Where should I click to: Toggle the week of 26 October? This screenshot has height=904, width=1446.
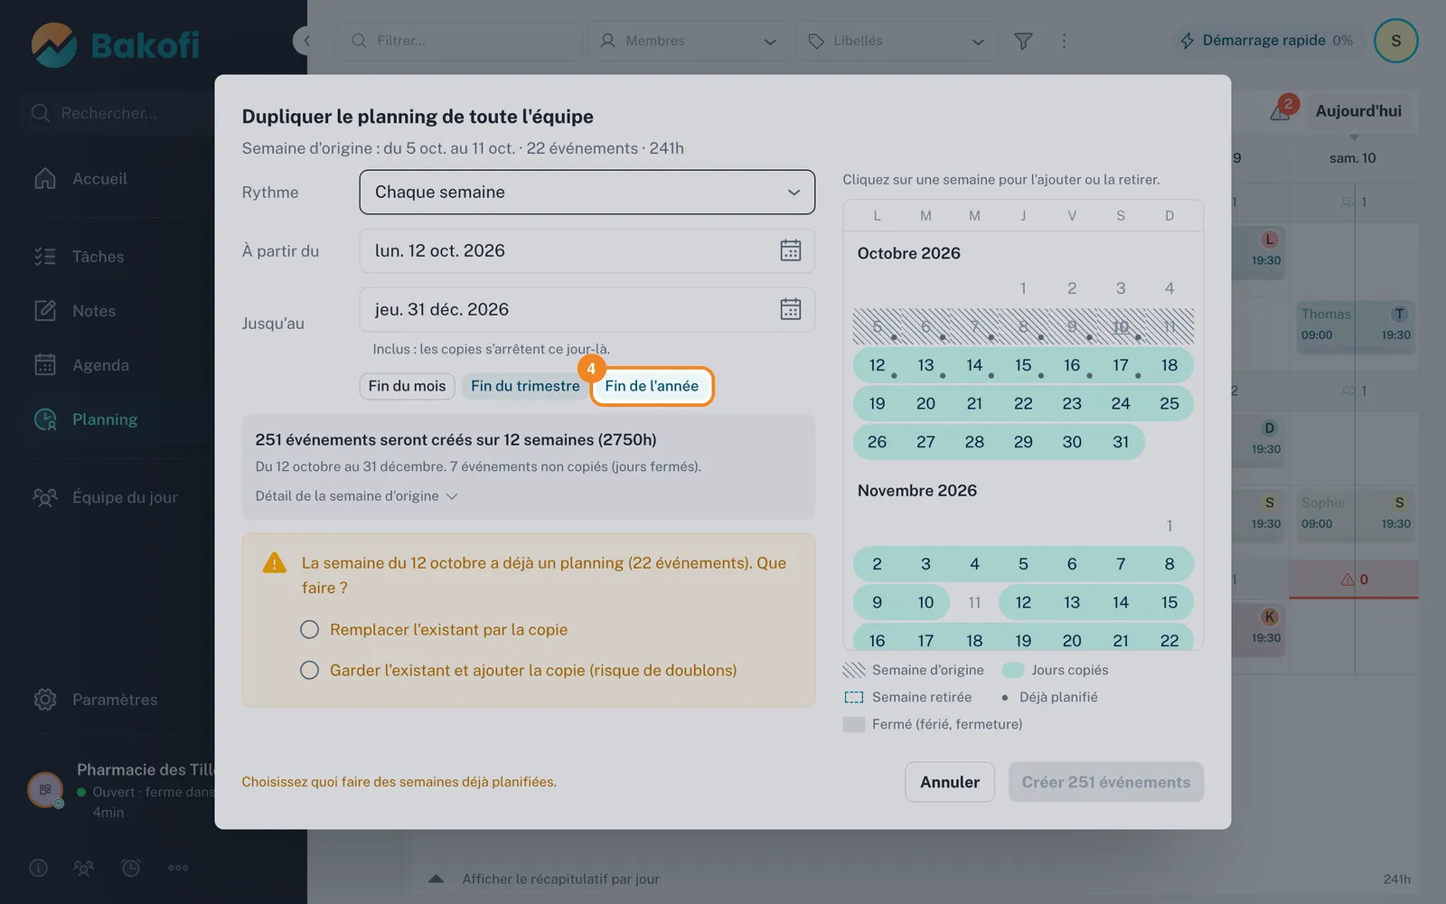click(x=999, y=442)
